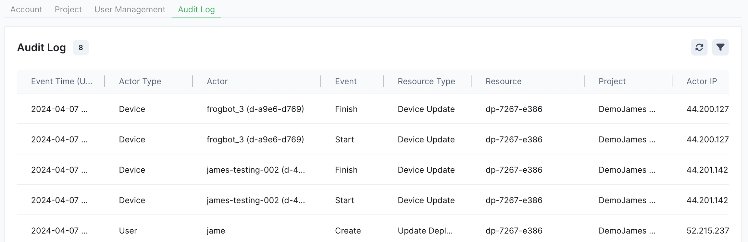This screenshot has height=242, width=748.
Task: Go to User Management tab
Action: pyautogui.click(x=130, y=9)
